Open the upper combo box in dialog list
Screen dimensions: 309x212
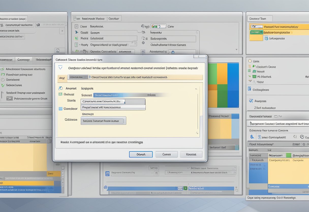[113, 101]
